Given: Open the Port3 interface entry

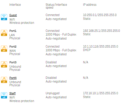Looking at the screenshot, I should (13, 62).
